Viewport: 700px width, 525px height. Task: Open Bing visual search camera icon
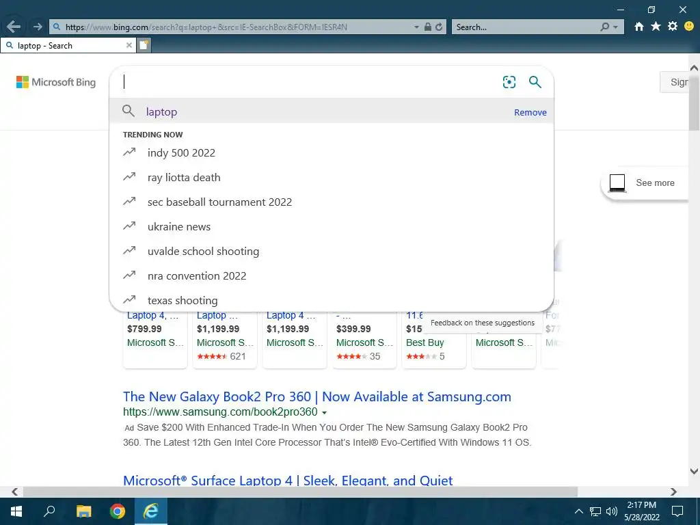[x=509, y=82]
